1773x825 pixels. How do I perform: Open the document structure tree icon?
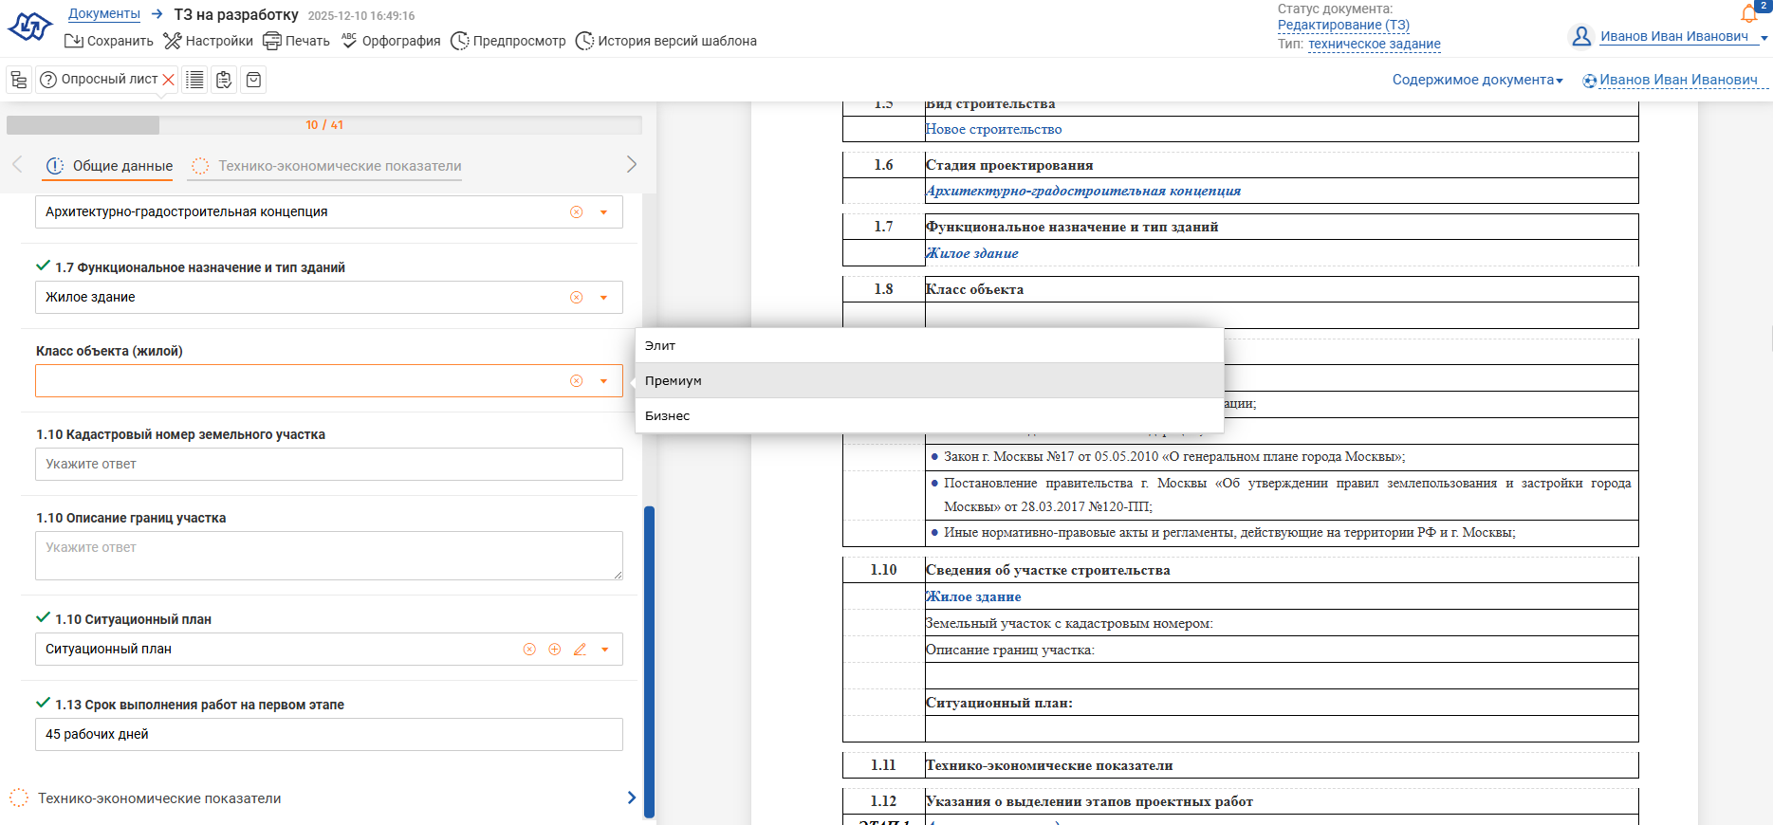pyautogui.click(x=19, y=80)
